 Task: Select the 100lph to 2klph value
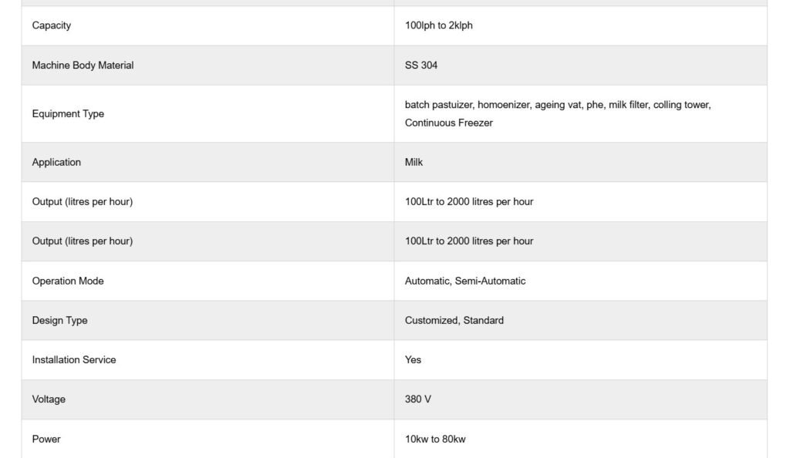click(x=438, y=25)
